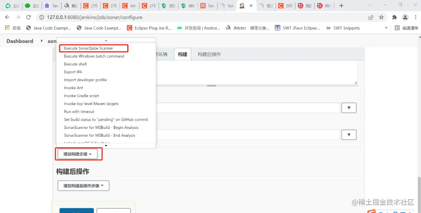
Task: Click the text area resize handle
Action: point(356,83)
